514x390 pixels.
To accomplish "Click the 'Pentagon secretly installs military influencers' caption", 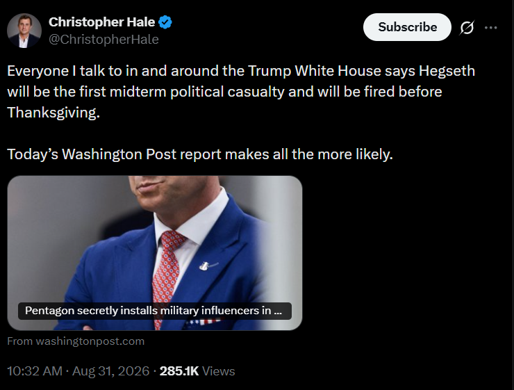I will tap(155, 311).
